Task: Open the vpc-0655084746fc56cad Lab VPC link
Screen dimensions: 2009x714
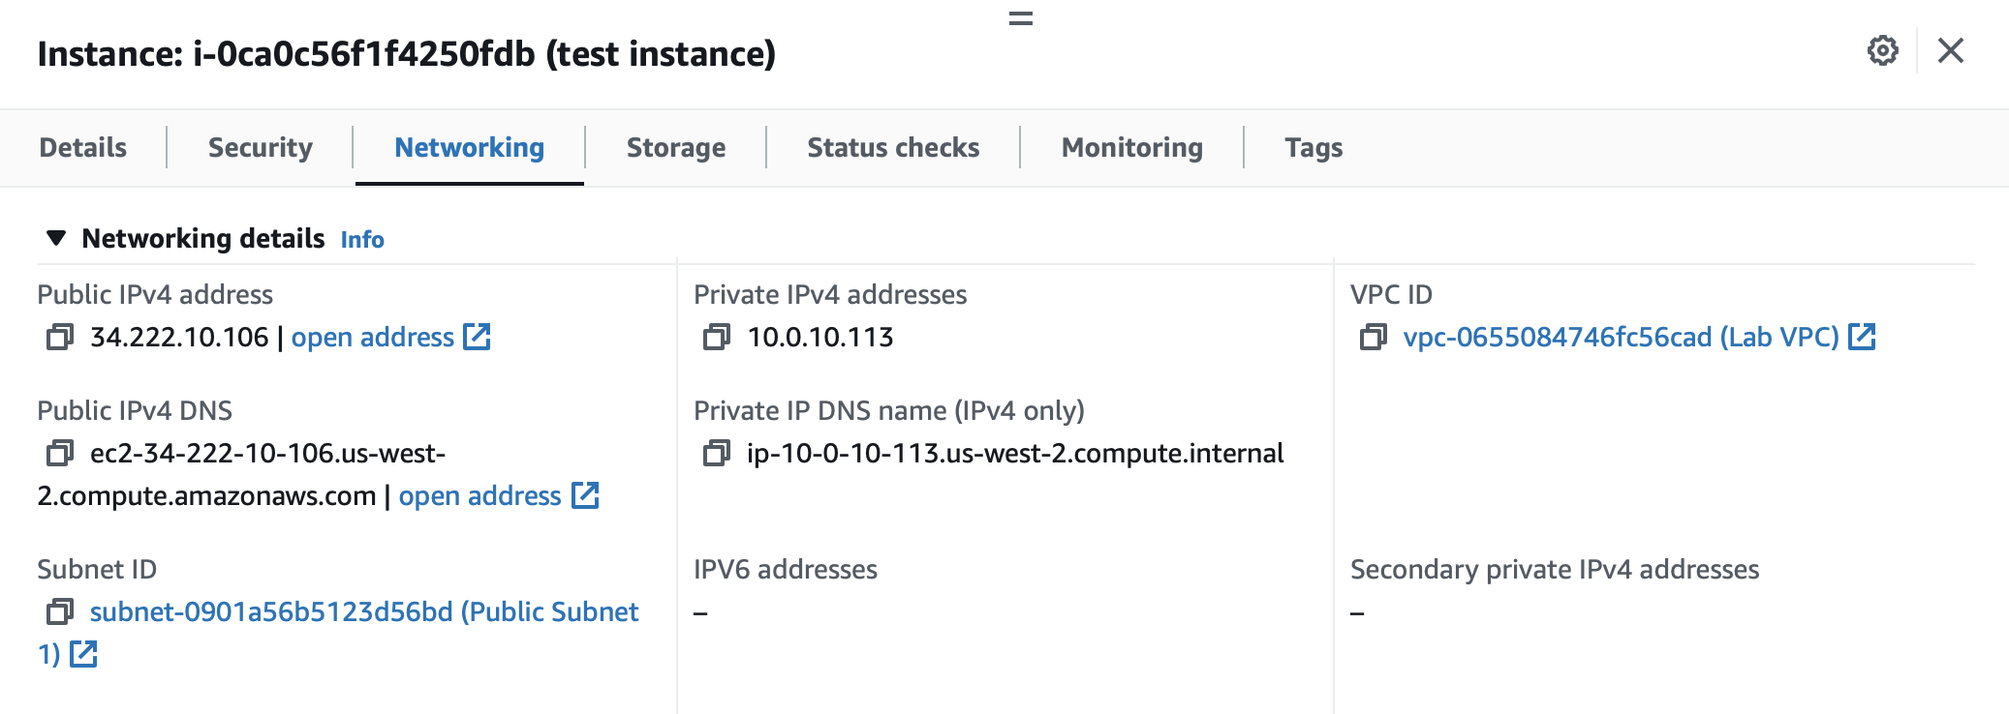Action: [x=1618, y=337]
